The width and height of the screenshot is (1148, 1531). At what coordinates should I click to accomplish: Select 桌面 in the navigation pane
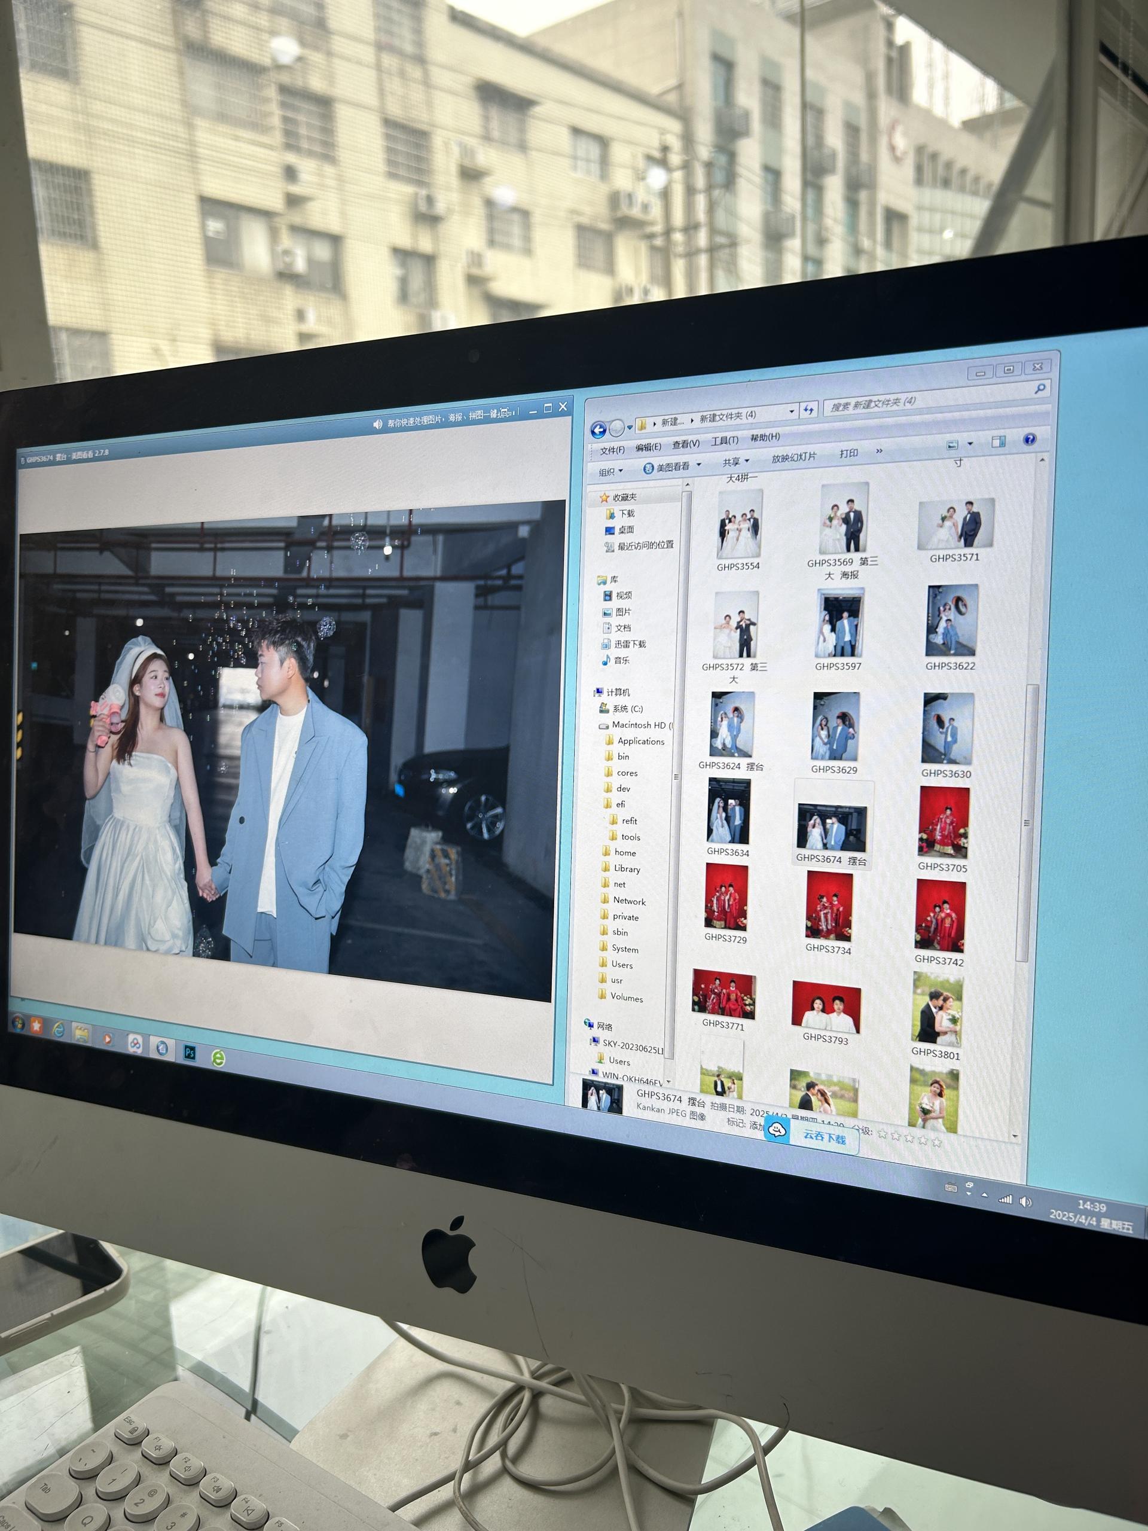pyautogui.click(x=619, y=529)
